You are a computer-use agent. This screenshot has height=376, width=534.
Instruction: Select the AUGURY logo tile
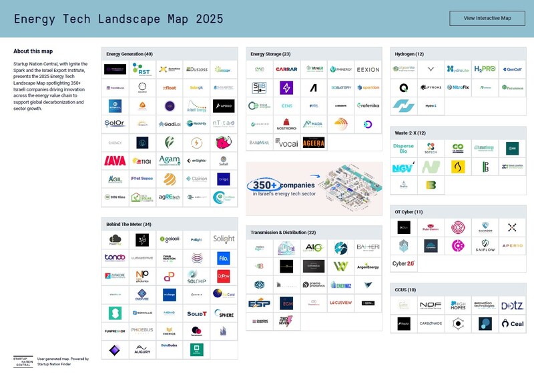(x=142, y=350)
